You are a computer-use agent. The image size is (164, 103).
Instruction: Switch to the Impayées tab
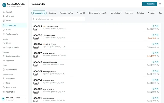pos(129,13)
